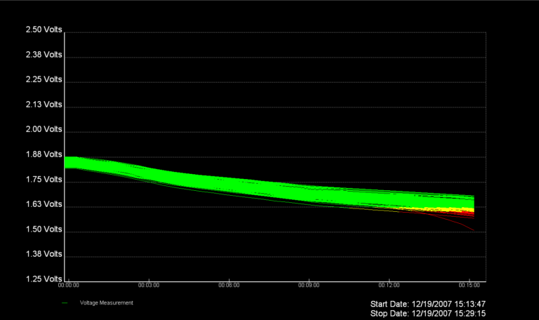Click the 00:00:00 time axis label
Viewport: 539px width, 320px height.
click(68, 286)
